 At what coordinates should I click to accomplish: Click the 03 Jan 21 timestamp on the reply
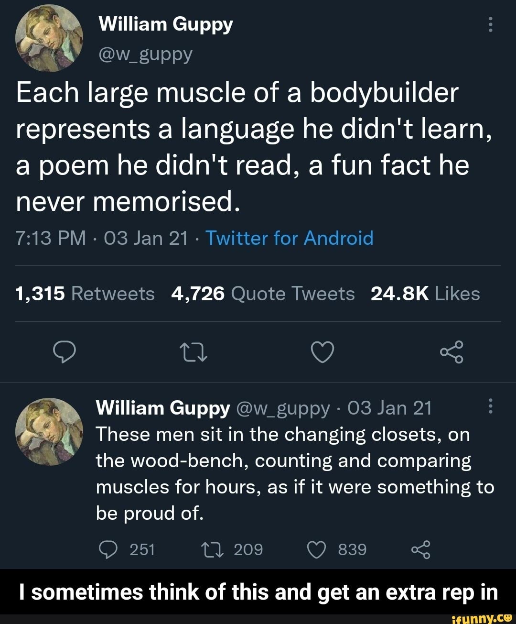[391, 408]
